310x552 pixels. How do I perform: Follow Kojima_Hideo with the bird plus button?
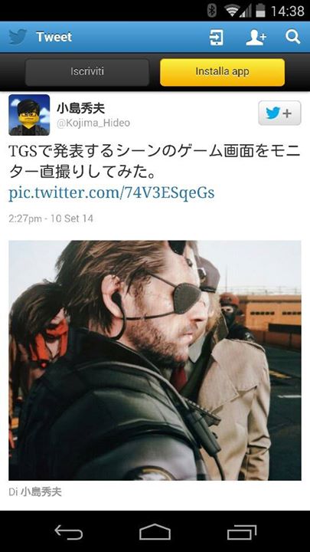pos(279,113)
